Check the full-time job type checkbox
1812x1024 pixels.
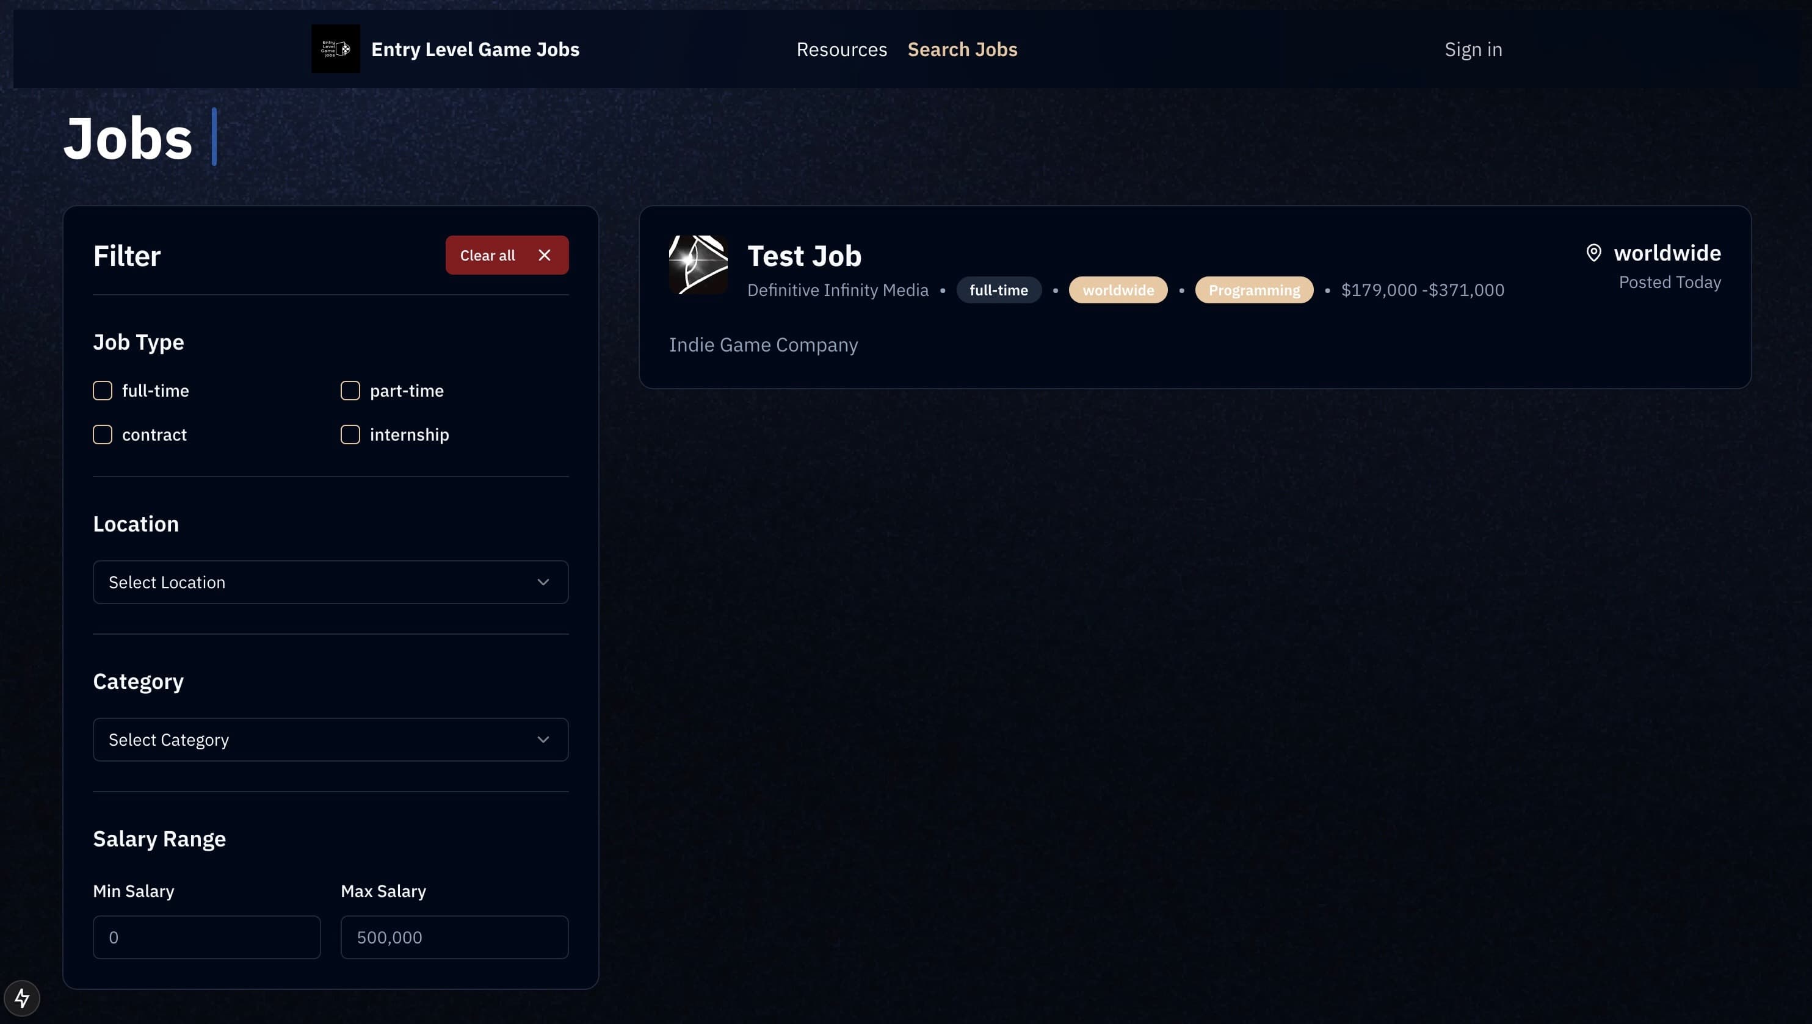pos(103,391)
